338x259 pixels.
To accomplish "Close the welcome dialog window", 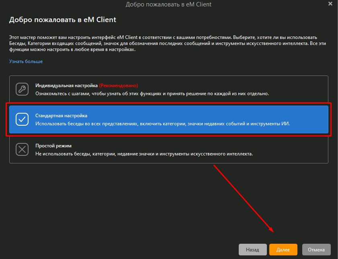I will click(330, 4).
